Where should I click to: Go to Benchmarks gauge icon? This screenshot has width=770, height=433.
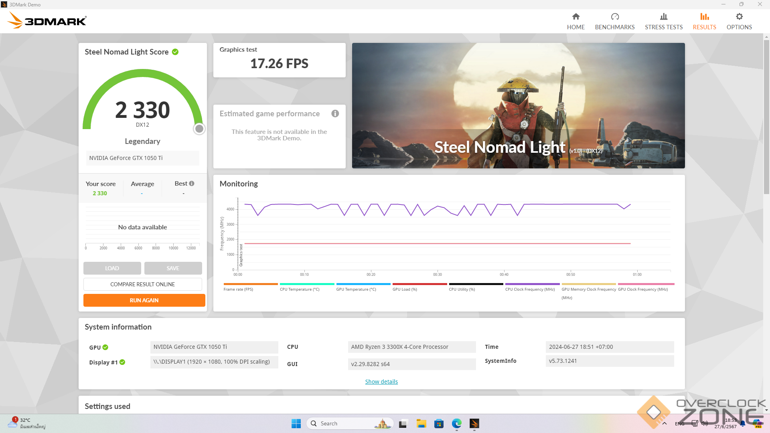click(x=614, y=17)
